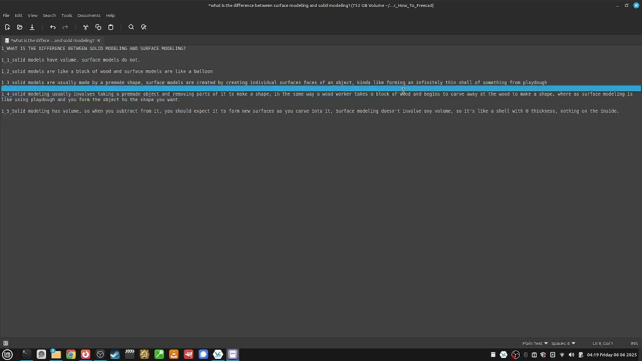
Task: Click the date and time clock
Action: click(x=612, y=355)
